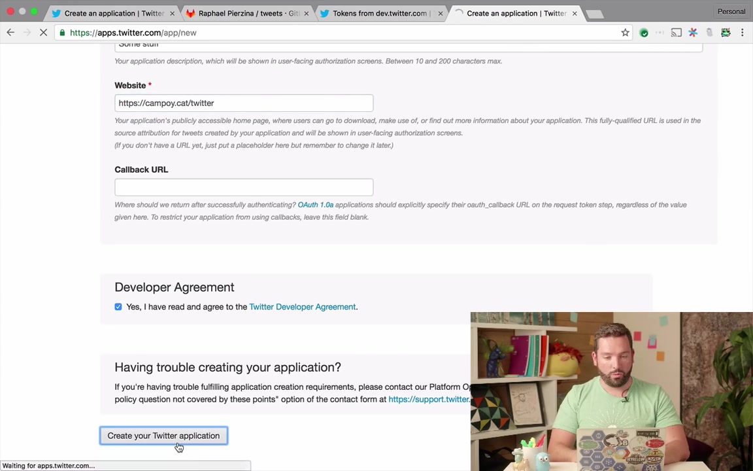Viewport: 753px width, 471px height.
Task: Open the colorful asterisk extension
Action: point(693,33)
